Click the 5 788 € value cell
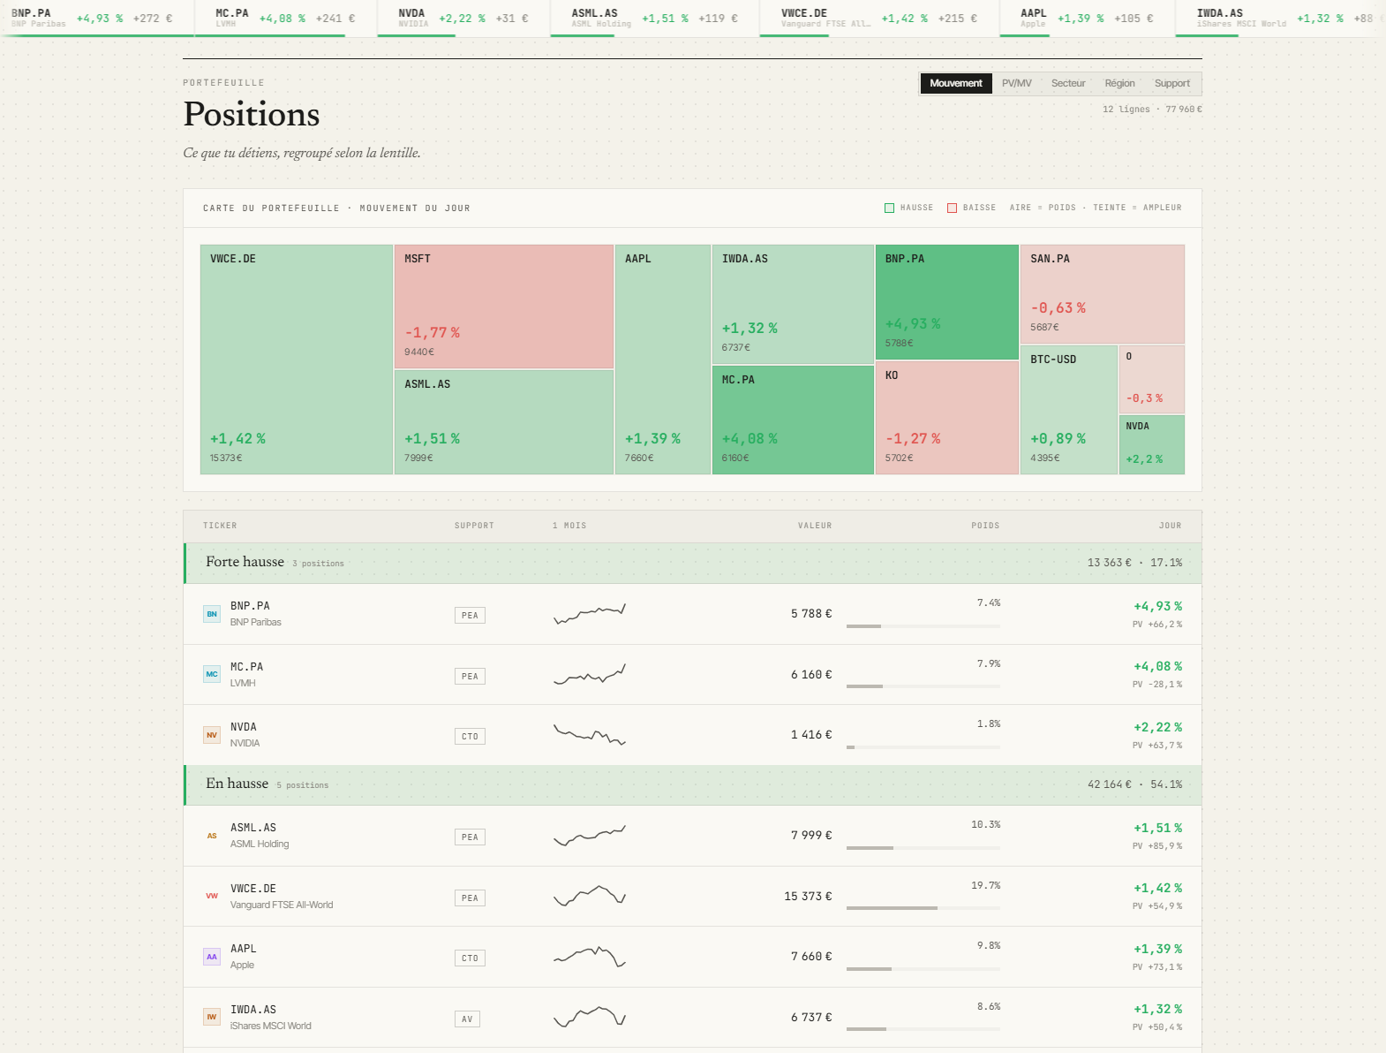 [811, 614]
